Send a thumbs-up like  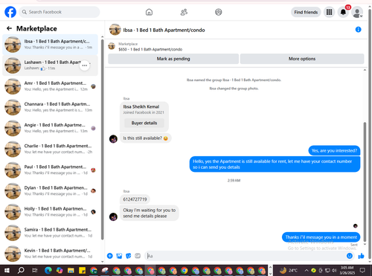coord(361,256)
